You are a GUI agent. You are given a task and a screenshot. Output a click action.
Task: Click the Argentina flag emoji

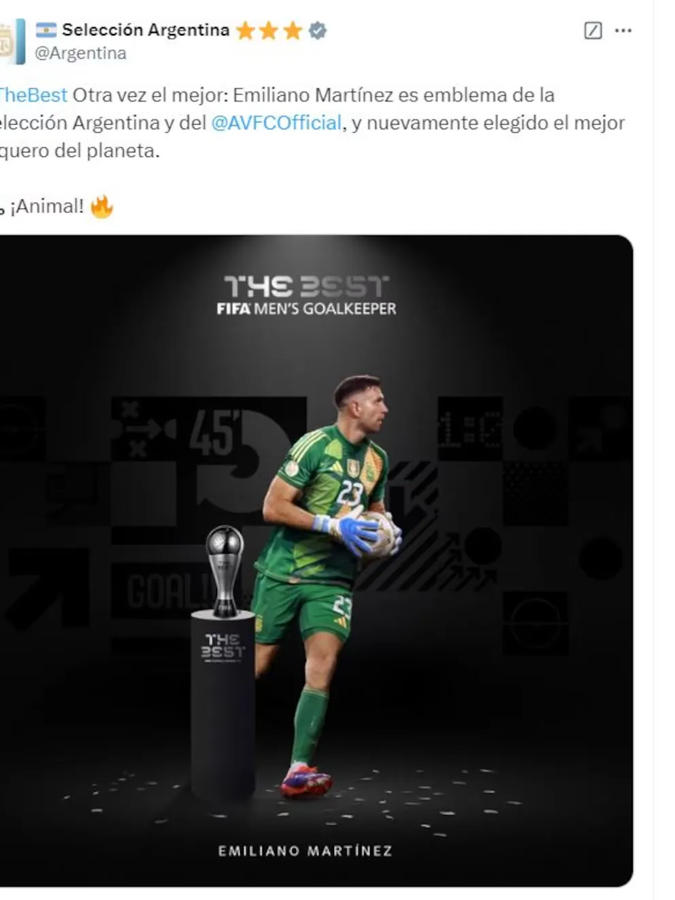[46, 29]
